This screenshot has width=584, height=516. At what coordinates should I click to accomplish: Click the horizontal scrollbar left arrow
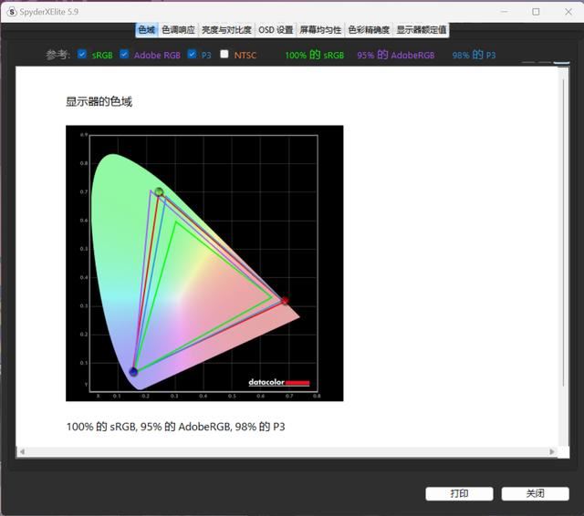tap(22, 452)
